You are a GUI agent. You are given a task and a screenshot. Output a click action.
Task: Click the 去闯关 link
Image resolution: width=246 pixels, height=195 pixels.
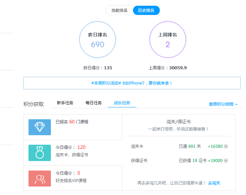click(214, 183)
